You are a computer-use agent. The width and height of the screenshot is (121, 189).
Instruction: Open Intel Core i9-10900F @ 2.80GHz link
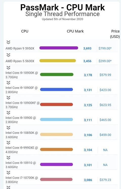(22, 90)
